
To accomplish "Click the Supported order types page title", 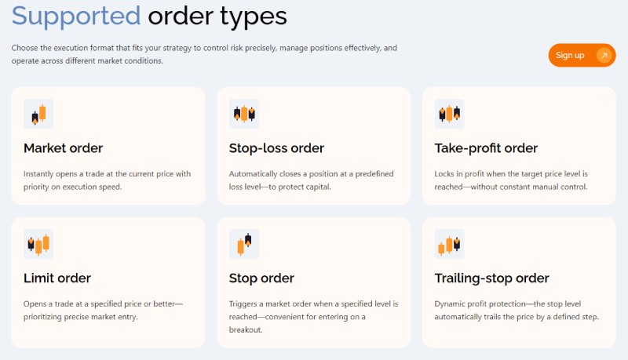I will pyautogui.click(x=149, y=15).
